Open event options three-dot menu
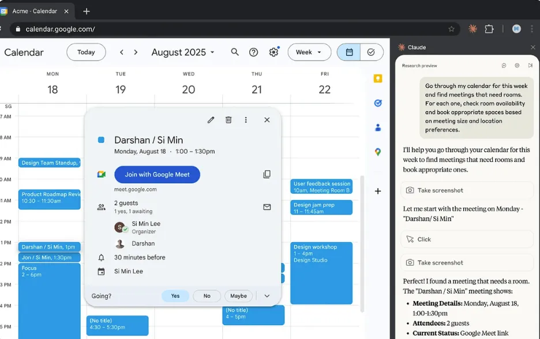This screenshot has height=339, width=540. pyautogui.click(x=246, y=120)
